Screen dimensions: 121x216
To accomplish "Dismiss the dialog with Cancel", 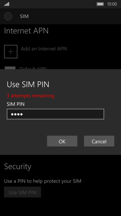I will click(x=99, y=141).
